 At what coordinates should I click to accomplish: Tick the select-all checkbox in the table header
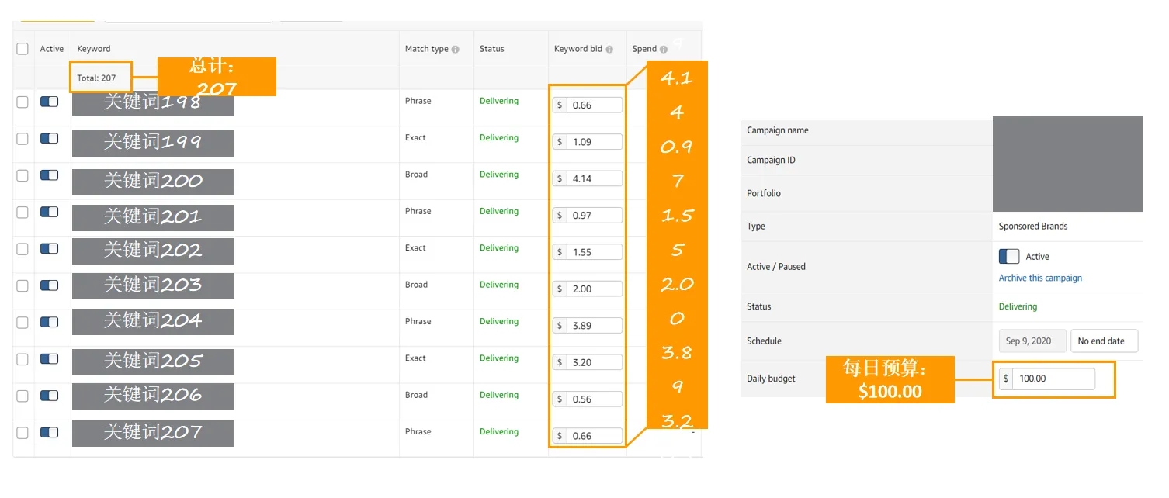click(x=23, y=49)
